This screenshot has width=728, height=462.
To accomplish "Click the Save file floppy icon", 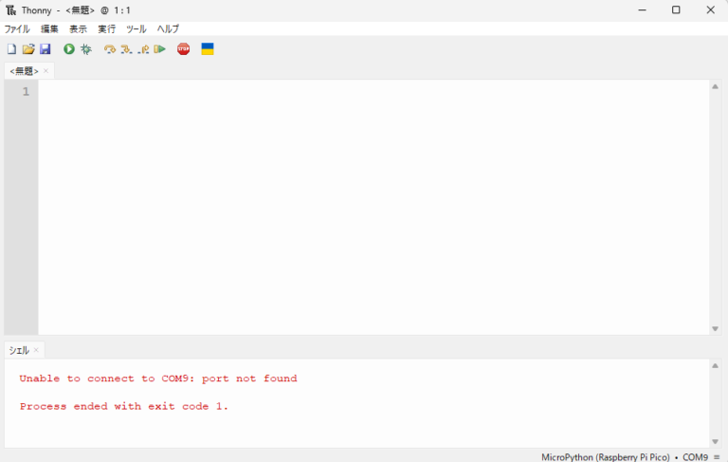I will [45, 49].
